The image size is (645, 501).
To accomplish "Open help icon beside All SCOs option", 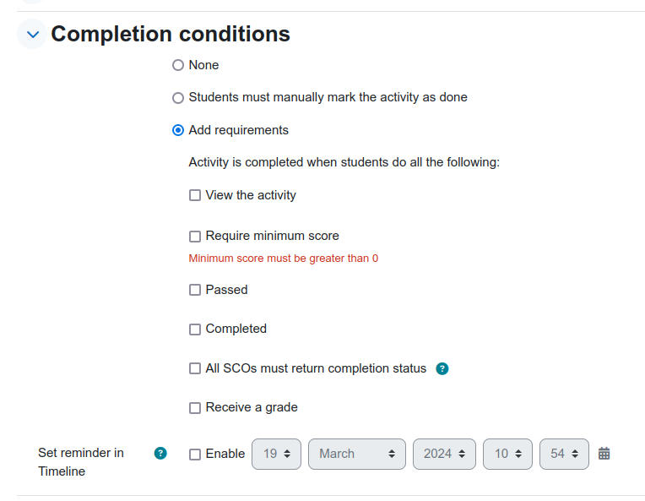I will coord(442,368).
